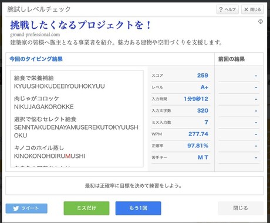Click weak keys value M T

(x=203, y=157)
